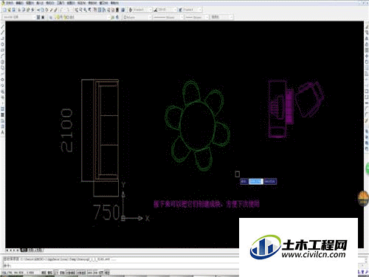Open the text style Standard dropdown
This screenshot has width=369, height=277.
pyautogui.click(x=143, y=10)
